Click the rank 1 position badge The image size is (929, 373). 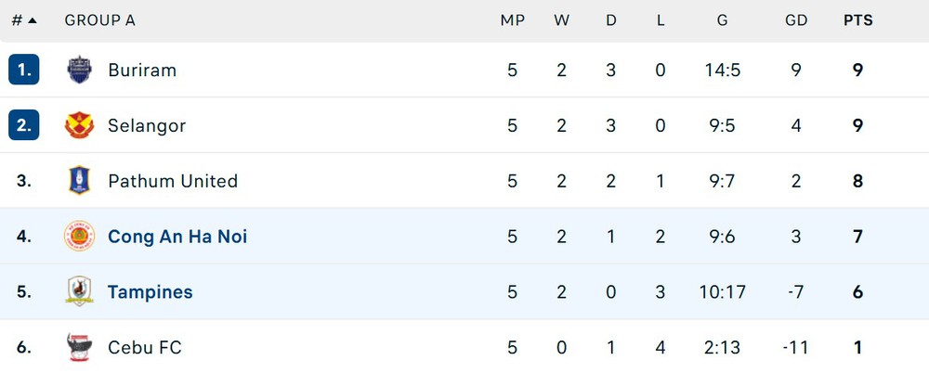pyautogui.click(x=24, y=70)
